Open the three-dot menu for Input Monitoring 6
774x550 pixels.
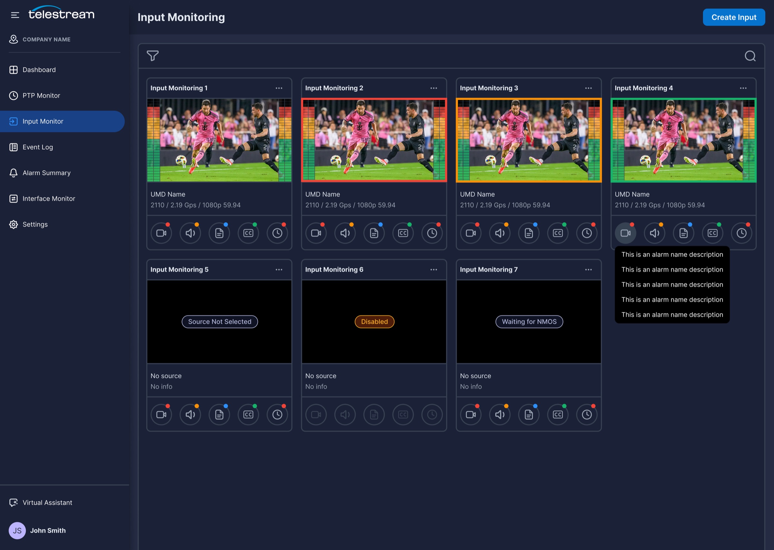[x=433, y=270]
